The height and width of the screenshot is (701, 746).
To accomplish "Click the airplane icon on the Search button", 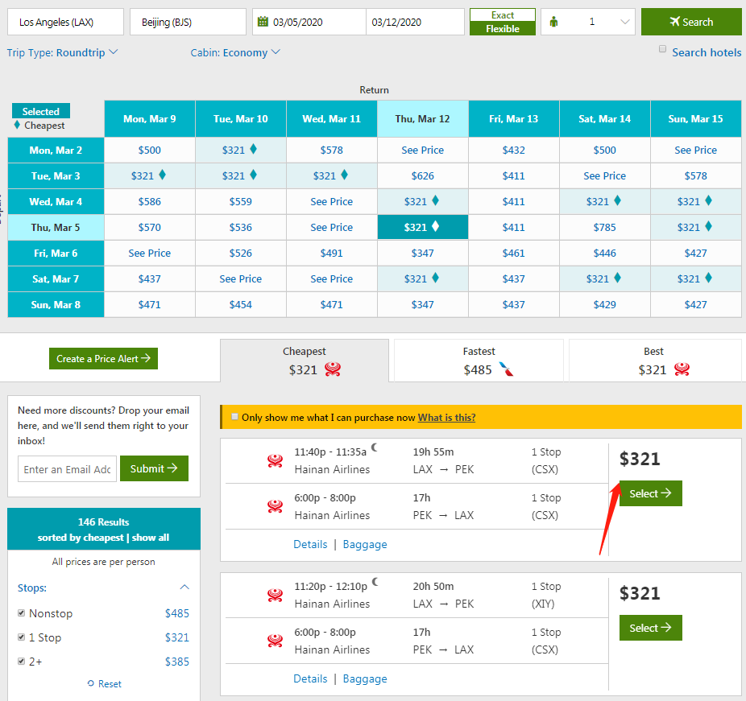I will click(674, 22).
